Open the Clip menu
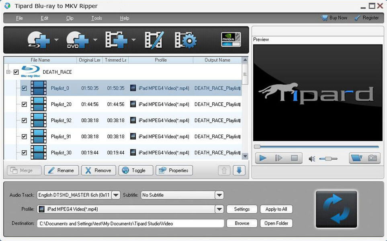Viewport: 387px width, 241px height. coord(70,18)
